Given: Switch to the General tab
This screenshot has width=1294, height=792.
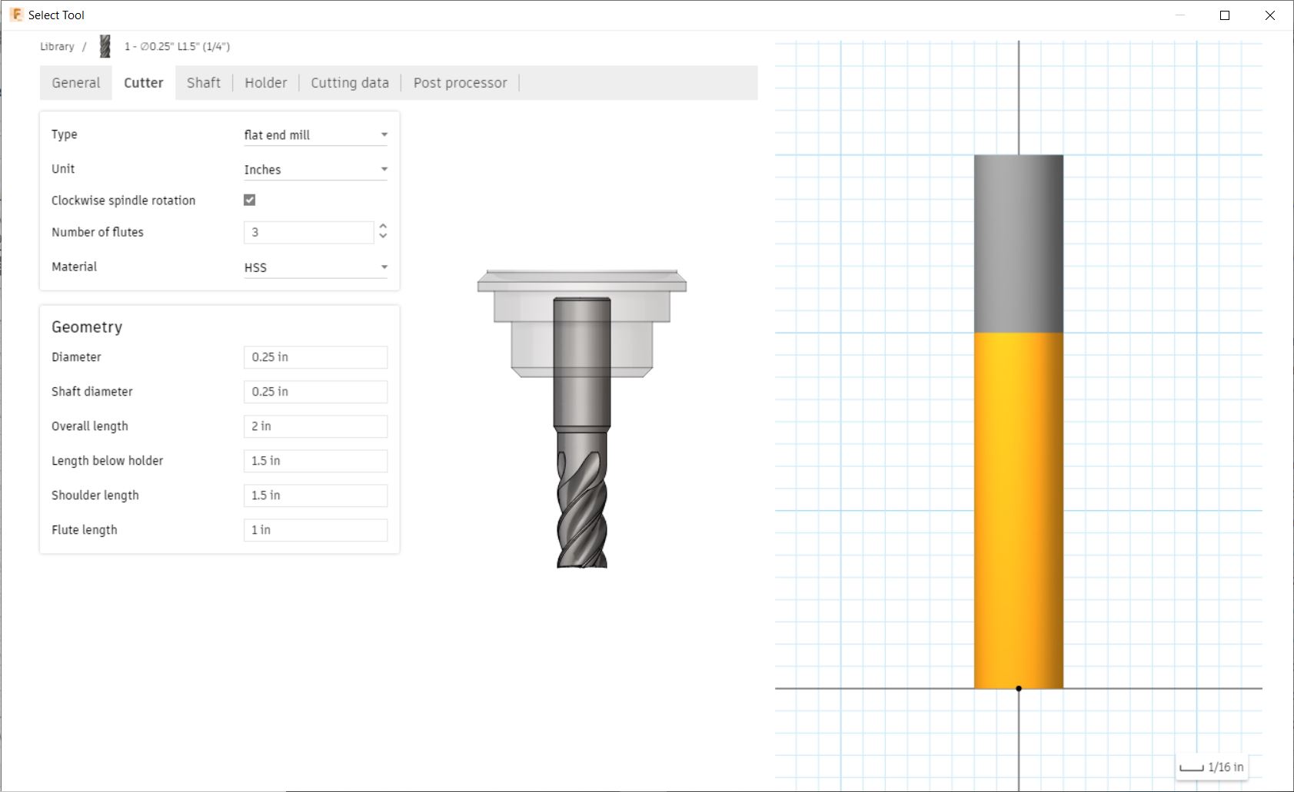Looking at the screenshot, I should 76,83.
